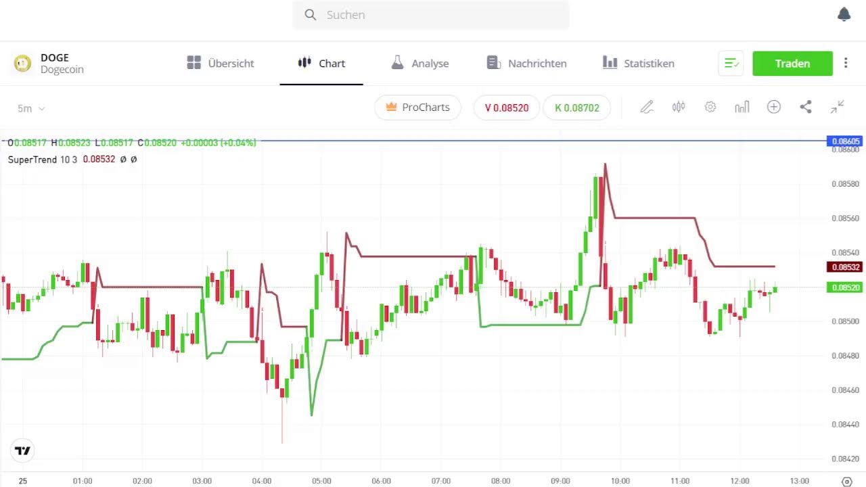Expand the 5m timeframe dropdown
The image size is (866, 487).
point(31,108)
